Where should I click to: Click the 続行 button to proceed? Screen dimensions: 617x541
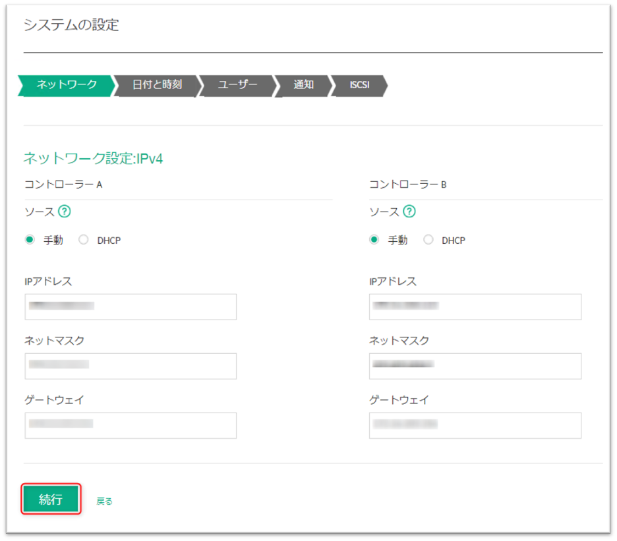51,499
